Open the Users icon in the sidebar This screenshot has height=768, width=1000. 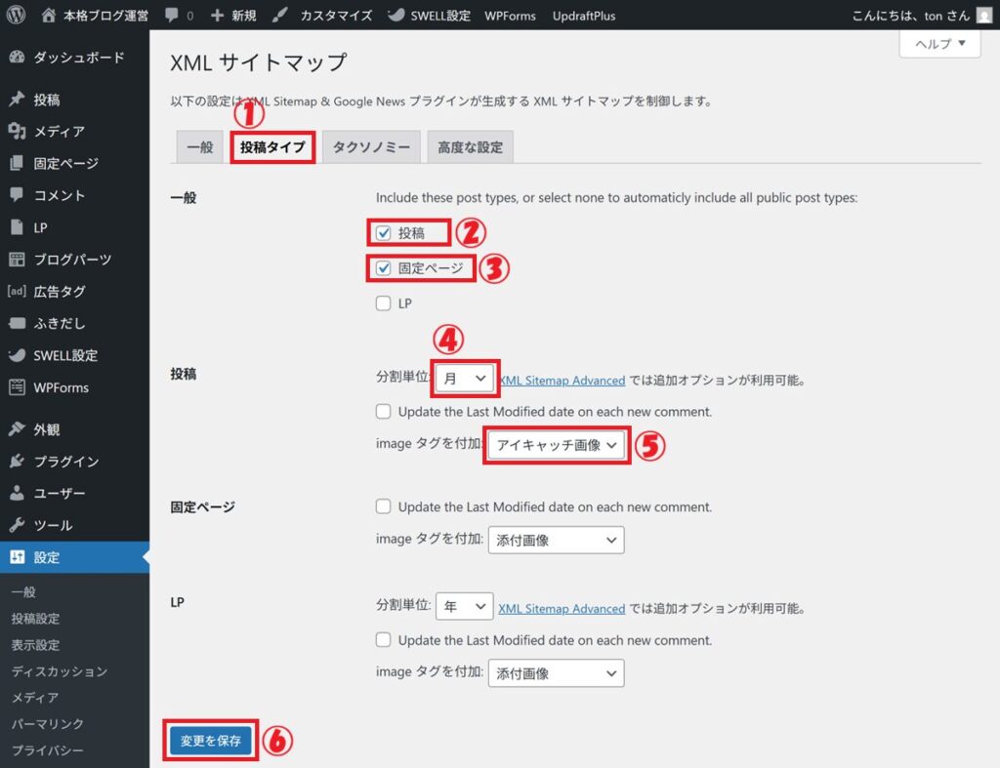tap(17, 494)
